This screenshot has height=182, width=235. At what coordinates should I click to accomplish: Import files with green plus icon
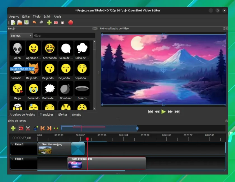click(x=49, y=23)
